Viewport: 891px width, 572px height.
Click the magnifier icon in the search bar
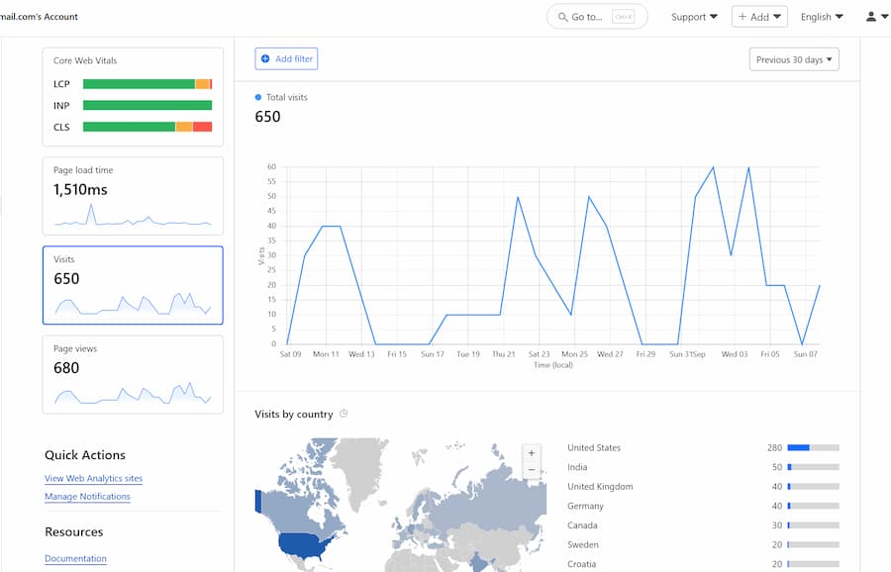point(561,16)
